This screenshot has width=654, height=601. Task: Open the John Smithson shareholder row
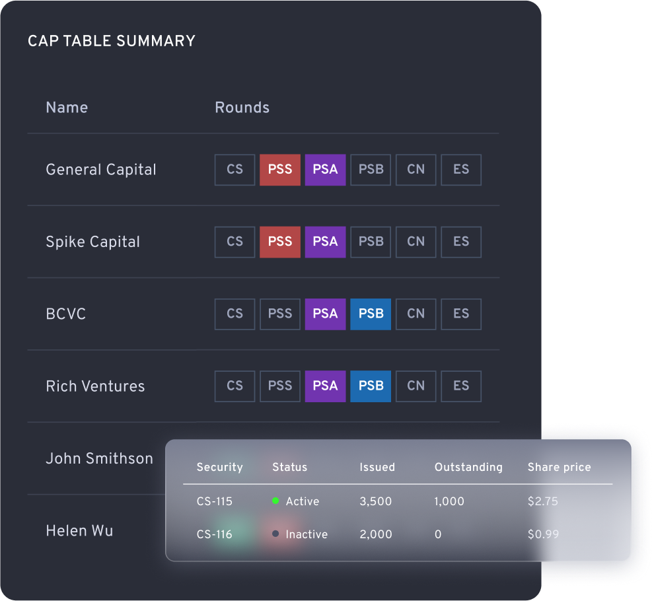[99, 458]
